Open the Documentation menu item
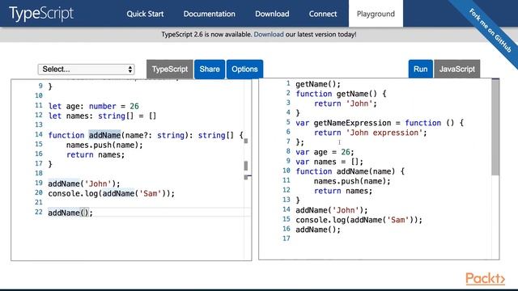The width and height of the screenshot is (518, 291). coord(210,14)
